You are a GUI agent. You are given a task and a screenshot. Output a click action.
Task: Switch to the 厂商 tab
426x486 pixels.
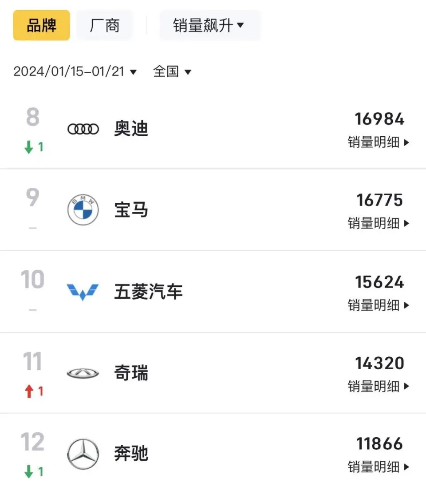[104, 25]
